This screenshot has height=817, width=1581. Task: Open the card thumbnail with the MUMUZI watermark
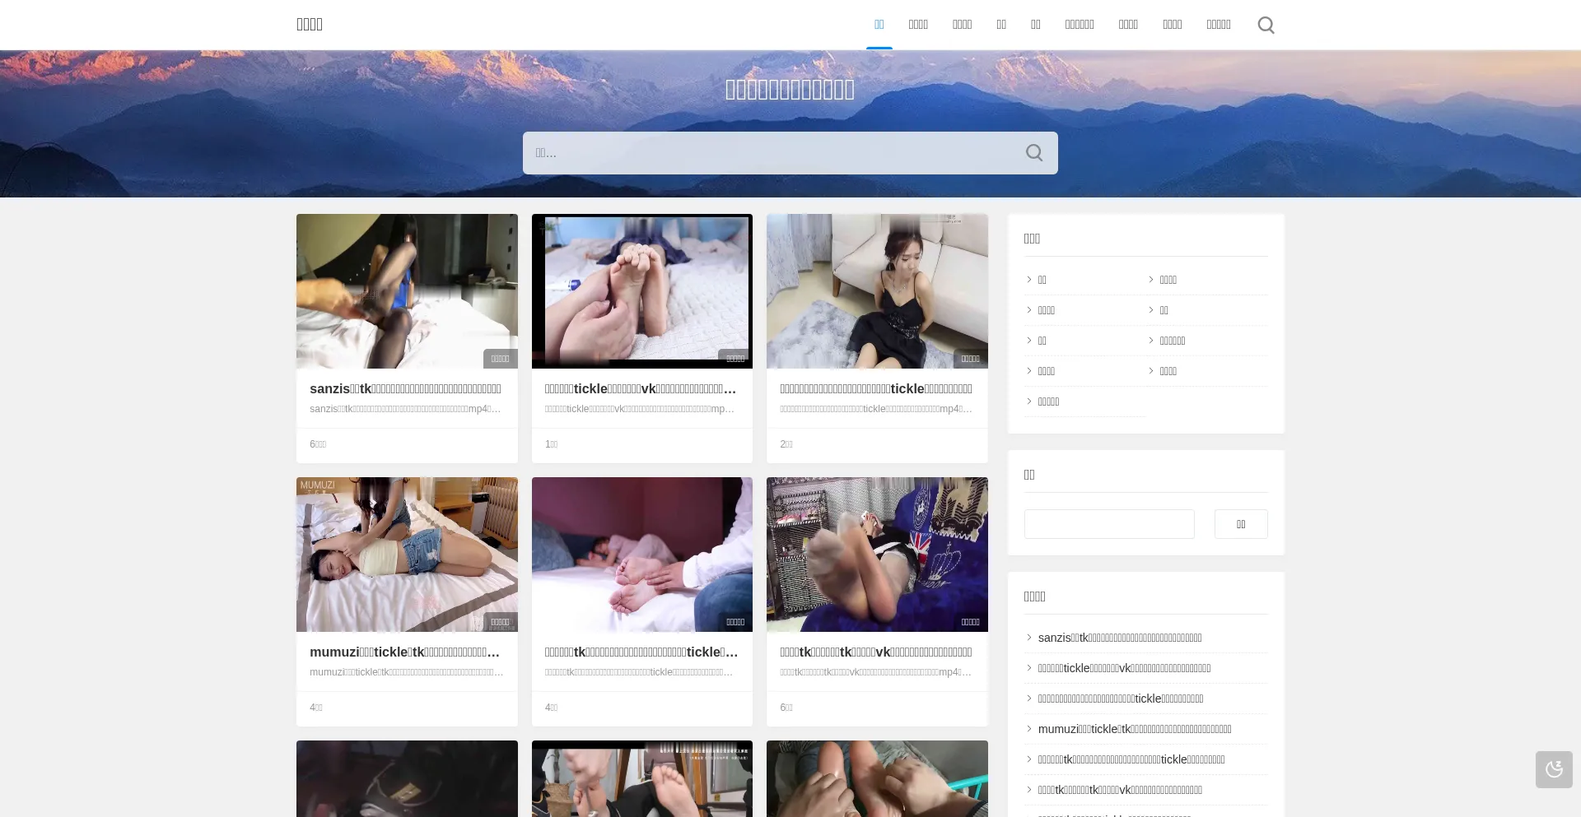[x=407, y=555]
